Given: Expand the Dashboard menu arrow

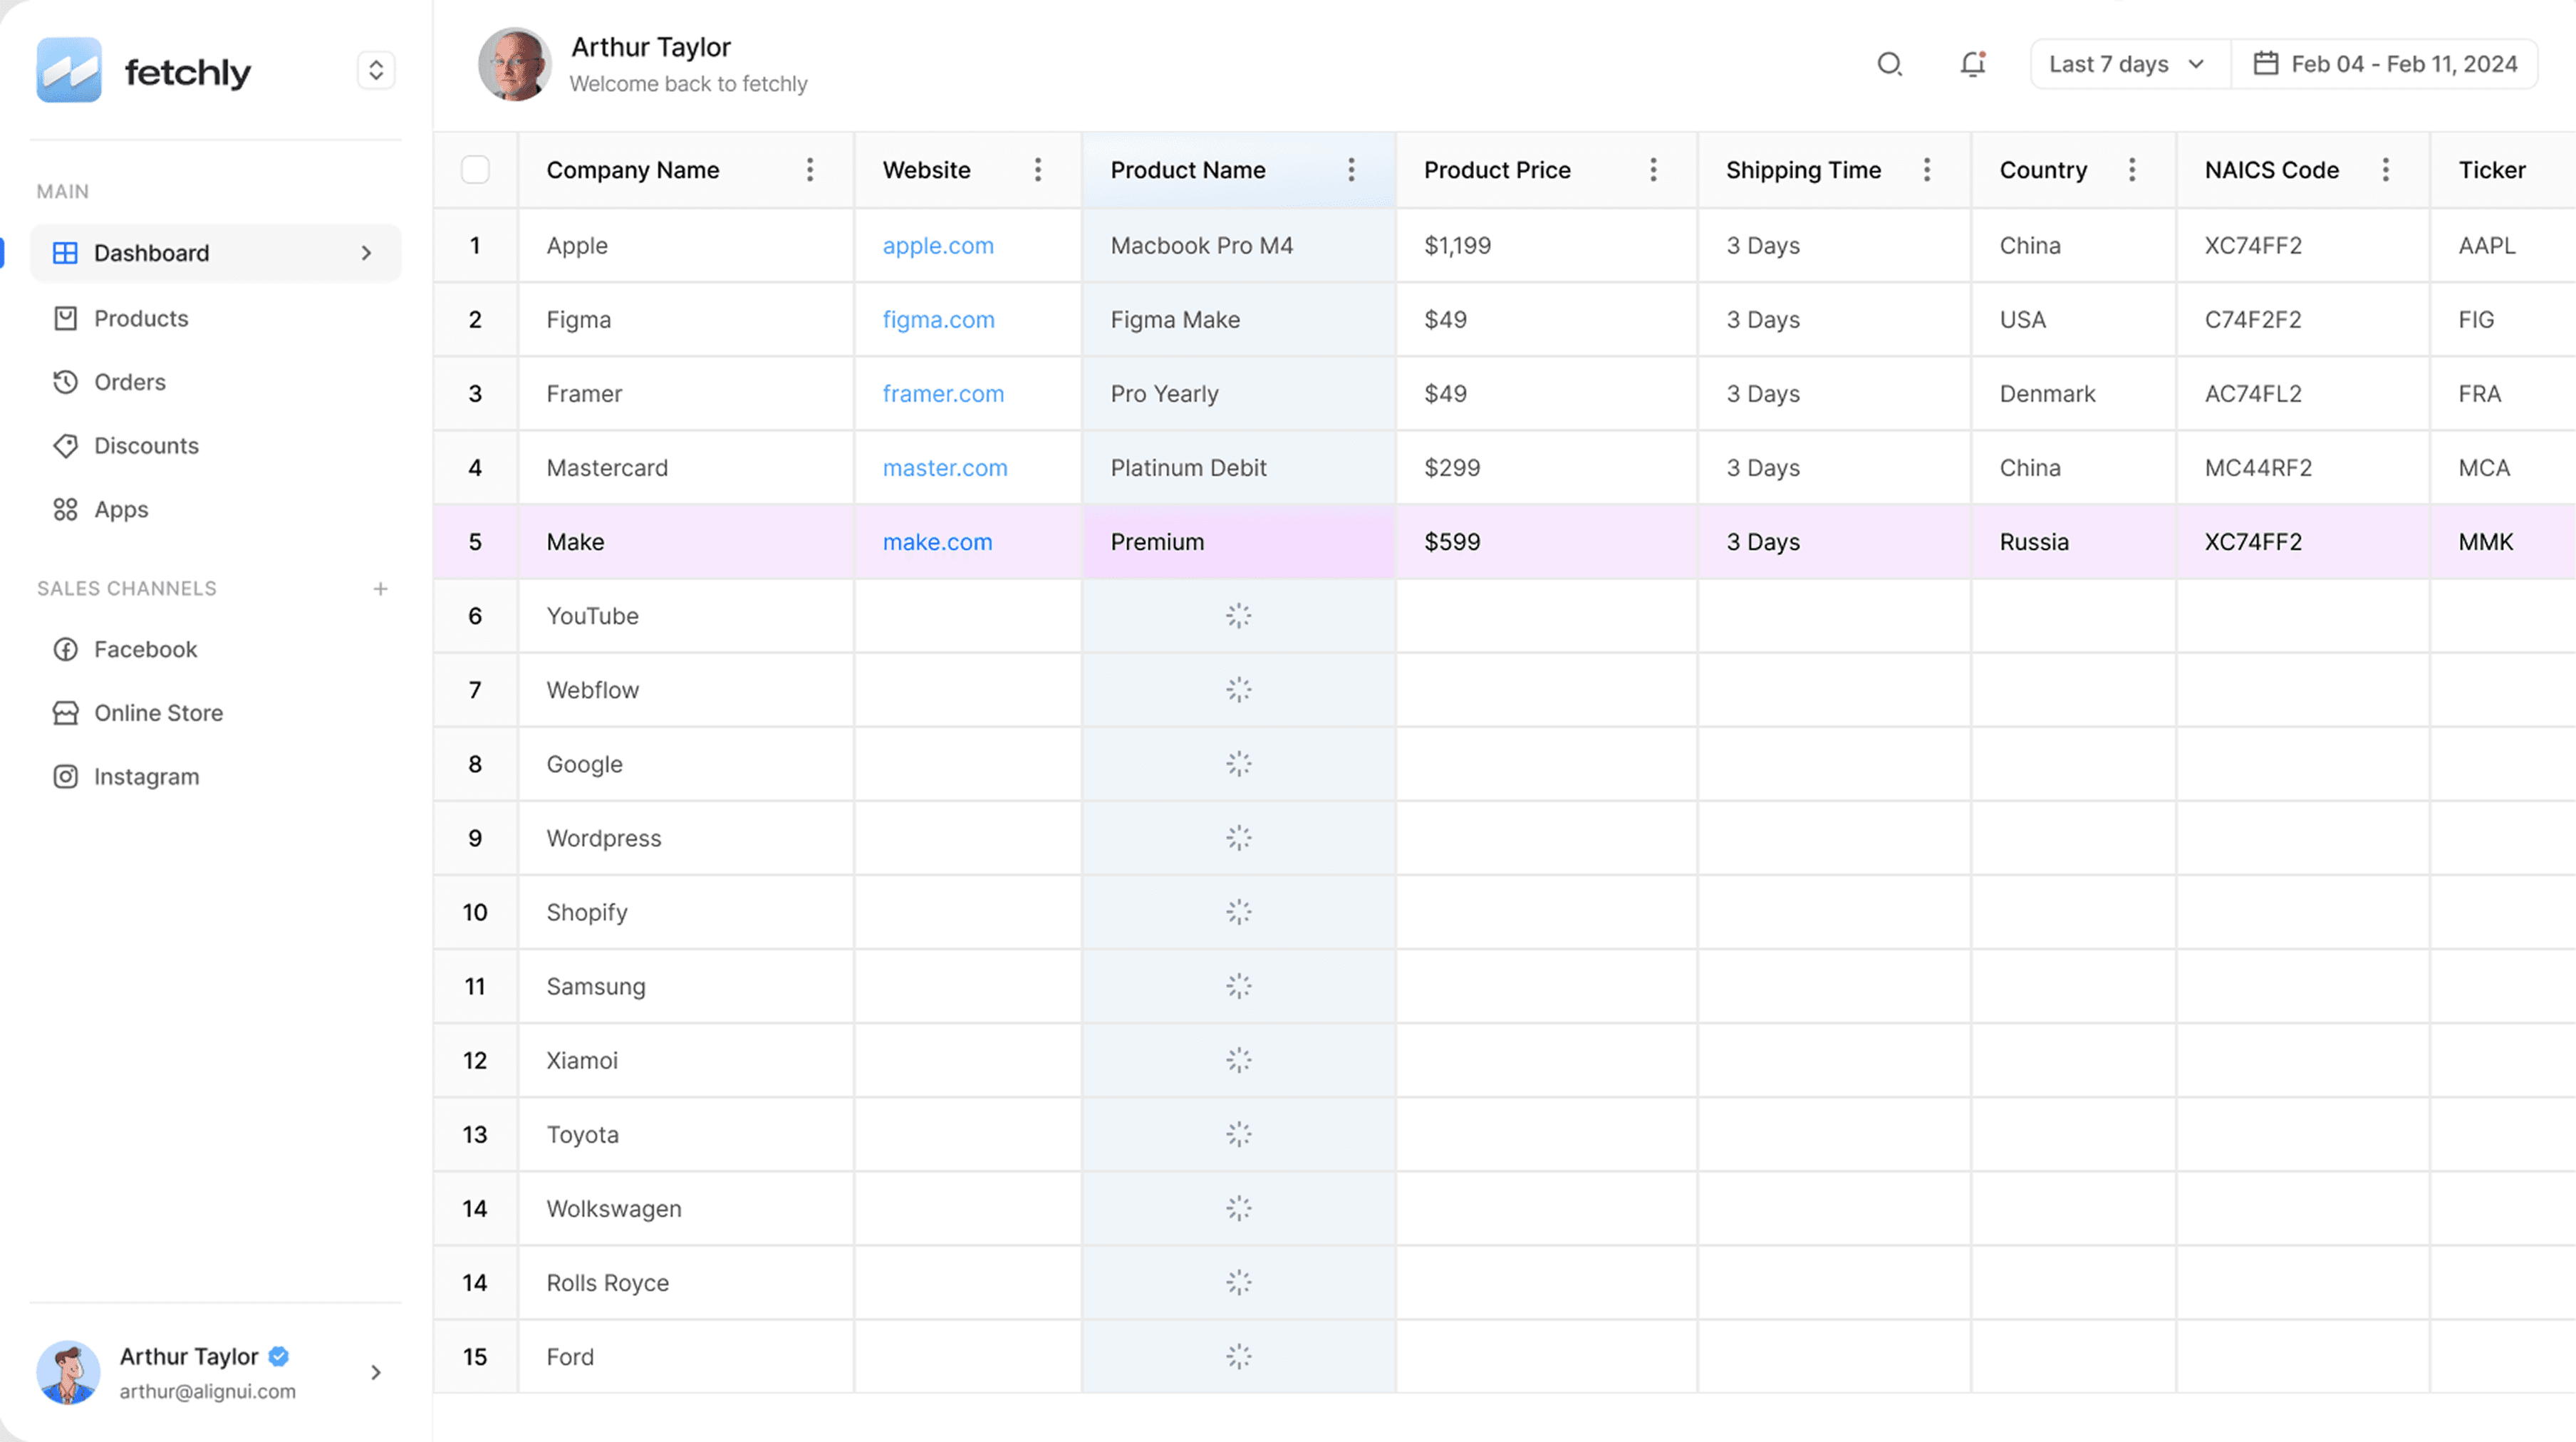Looking at the screenshot, I should [366, 253].
